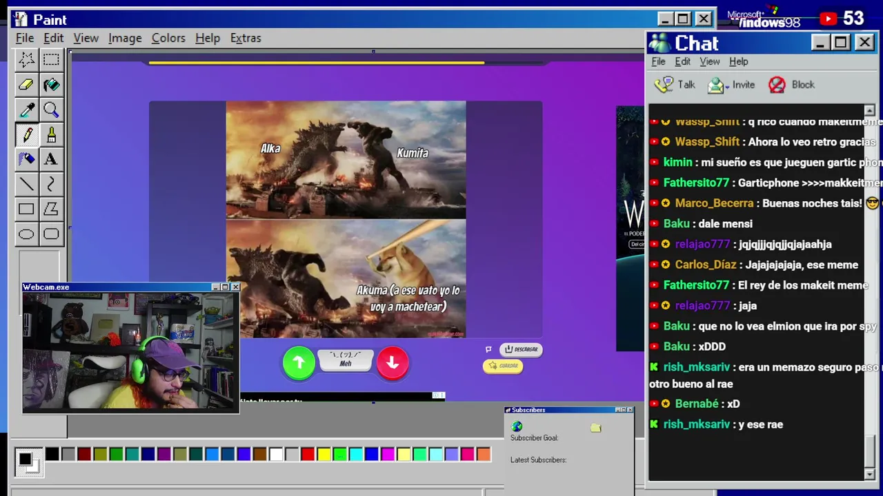Screen dimensions: 883x496
Task: Click the Invite icon in Chat toolbar
Action: [x=716, y=85]
